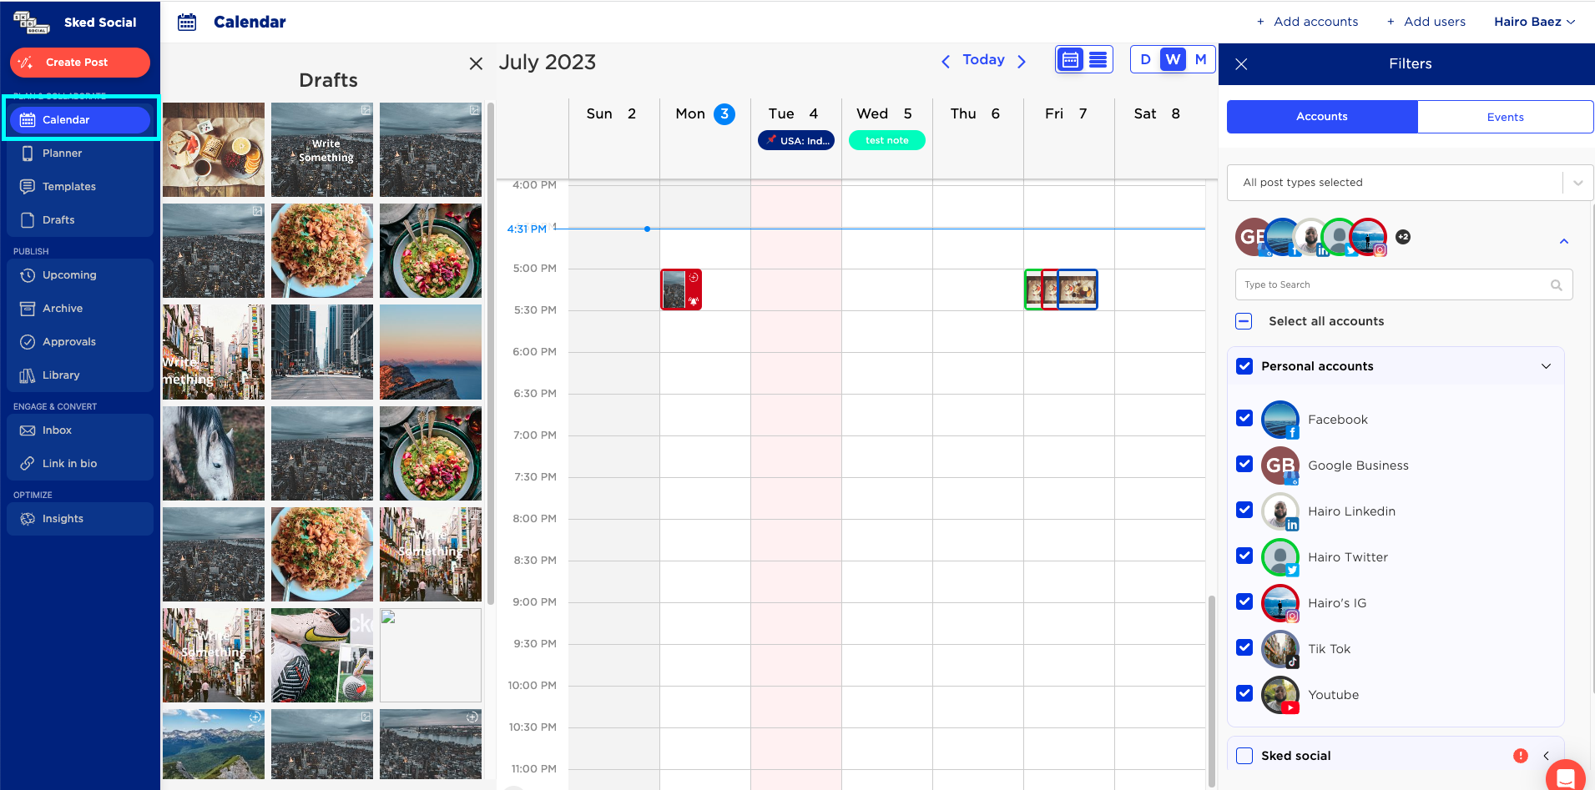Image resolution: width=1595 pixels, height=790 pixels.
Task: Open Archive in sidebar
Action: (x=80, y=309)
